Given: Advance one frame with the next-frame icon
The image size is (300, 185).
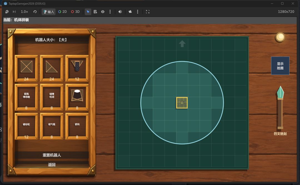Looking at the screenshot, I should coord(14,12).
